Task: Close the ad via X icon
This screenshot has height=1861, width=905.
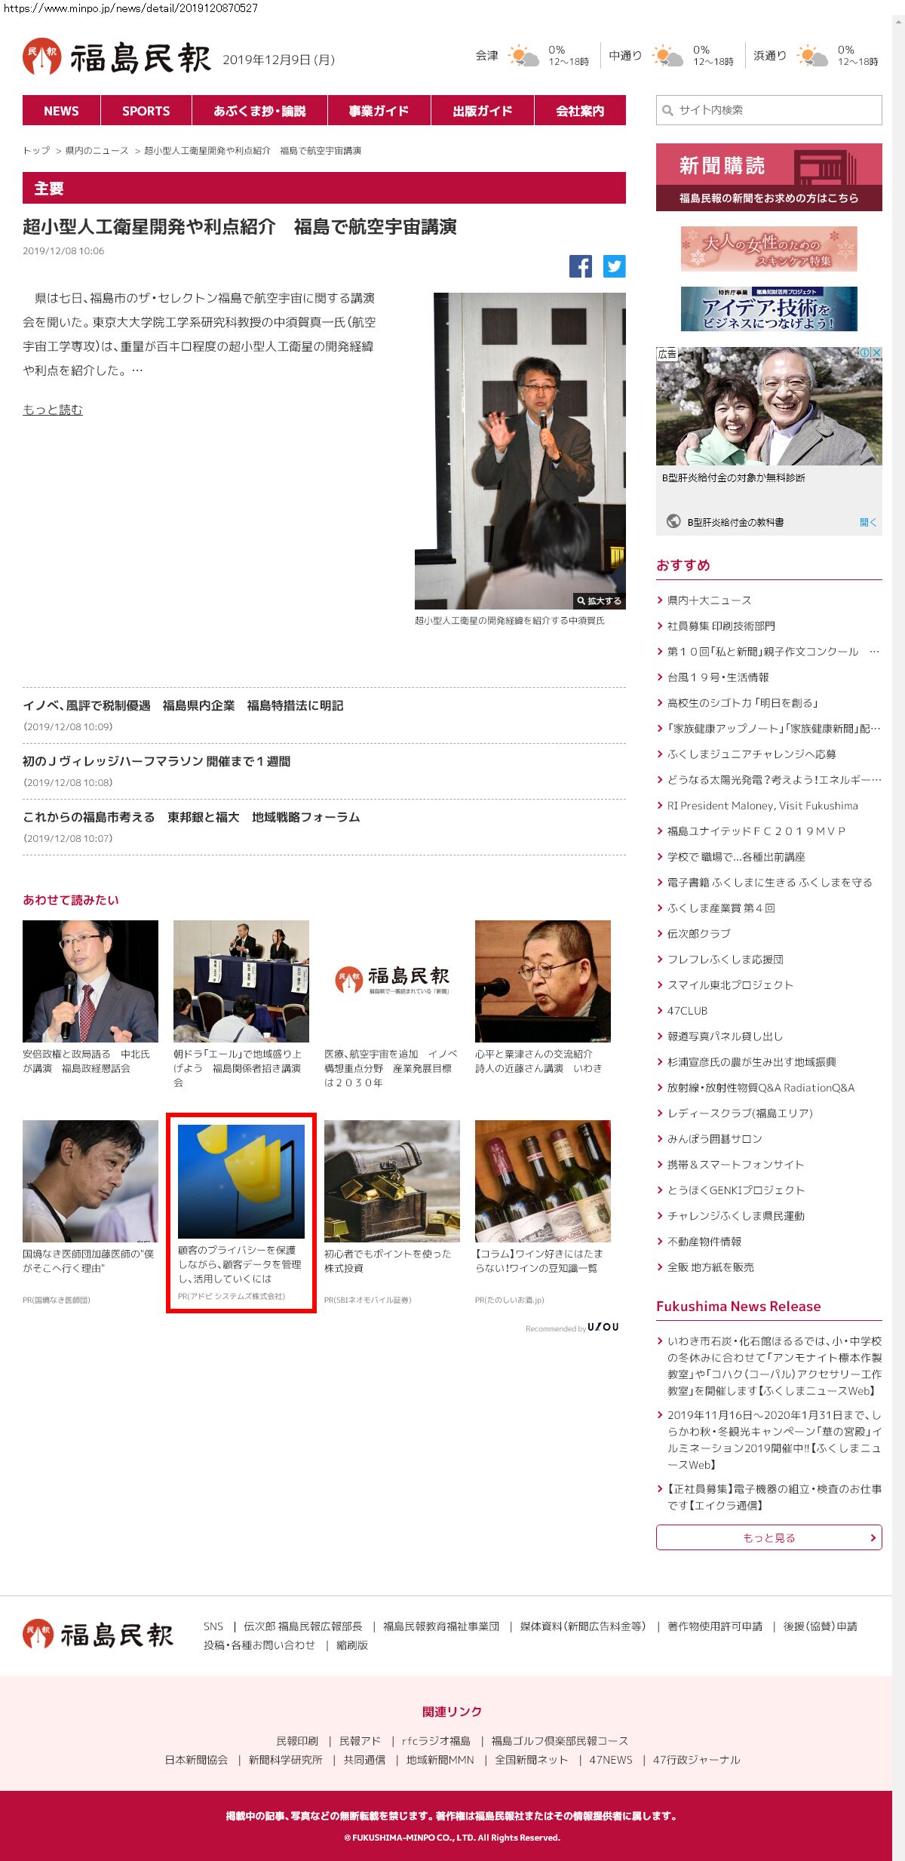Action: pyautogui.click(x=876, y=352)
